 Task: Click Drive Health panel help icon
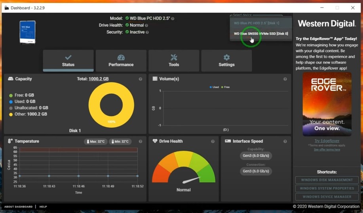213,142
